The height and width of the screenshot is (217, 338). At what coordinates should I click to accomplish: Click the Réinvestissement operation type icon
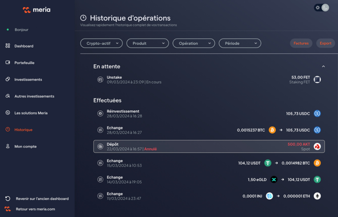coord(100,113)
